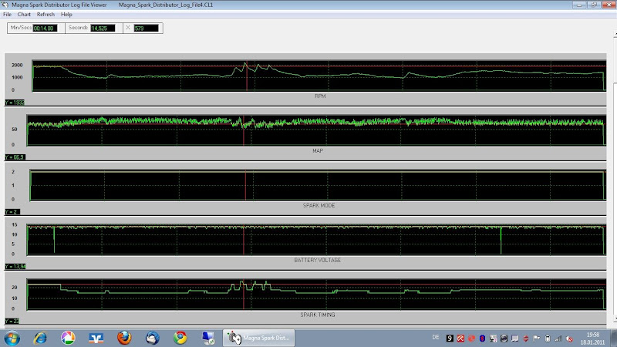Click the RPM chart spike at cursor line

pos(245,66)
